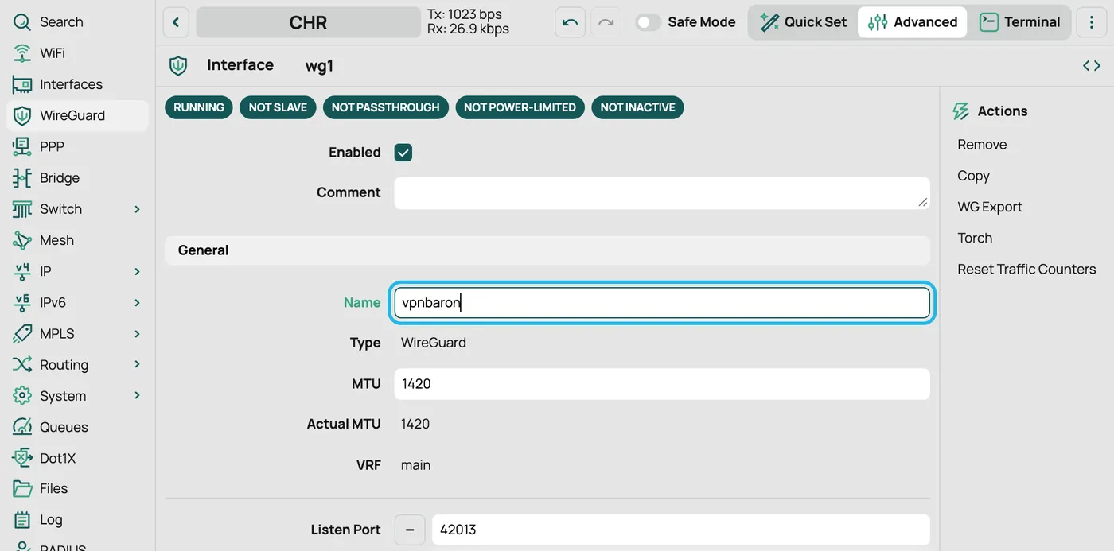This screenshot has width=1114, height=551.
Task: Click the IP icon in sidebar
Action: 22,271
